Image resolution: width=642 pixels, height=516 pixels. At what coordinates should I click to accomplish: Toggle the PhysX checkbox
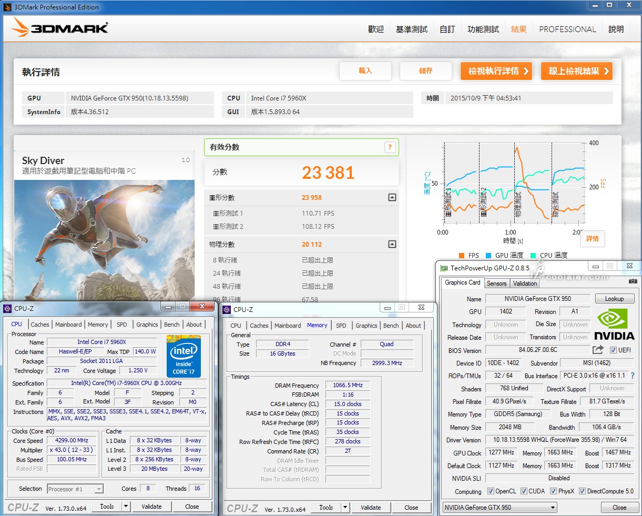coord(553,491)
